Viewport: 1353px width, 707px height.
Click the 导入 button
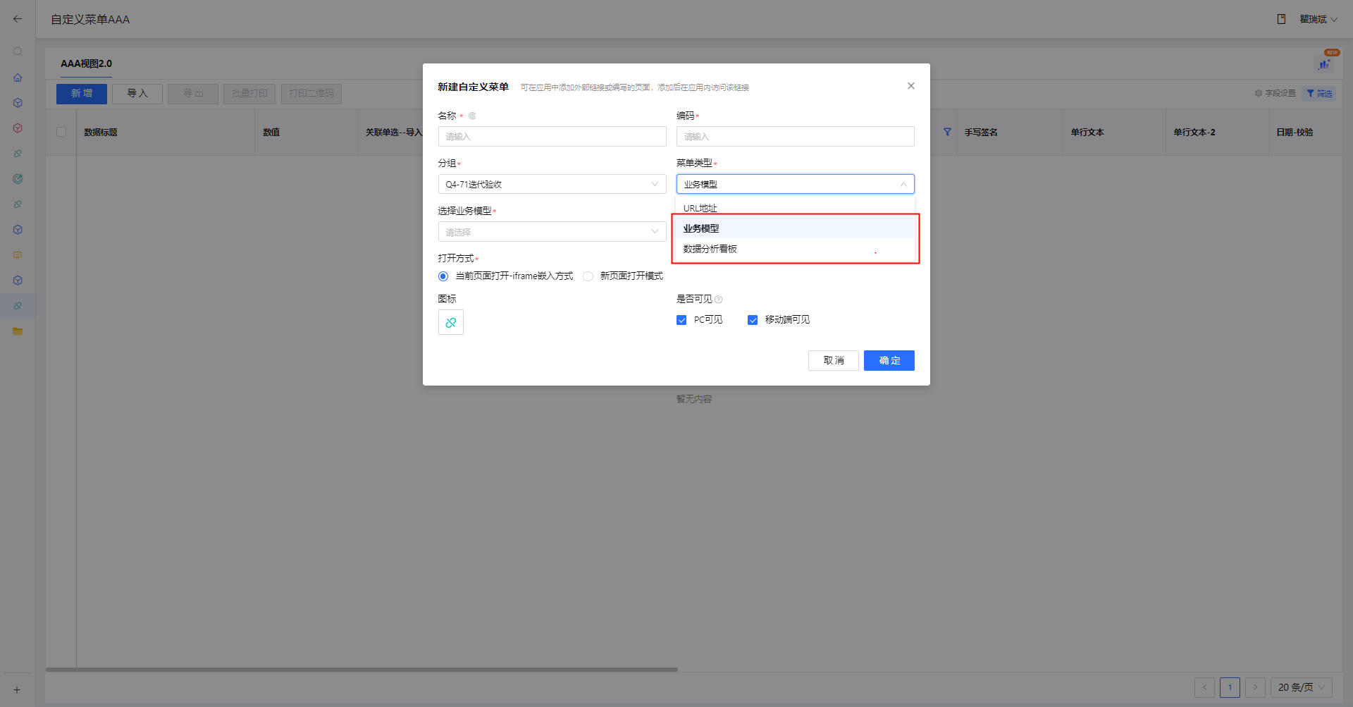click(x=137, y=94)
